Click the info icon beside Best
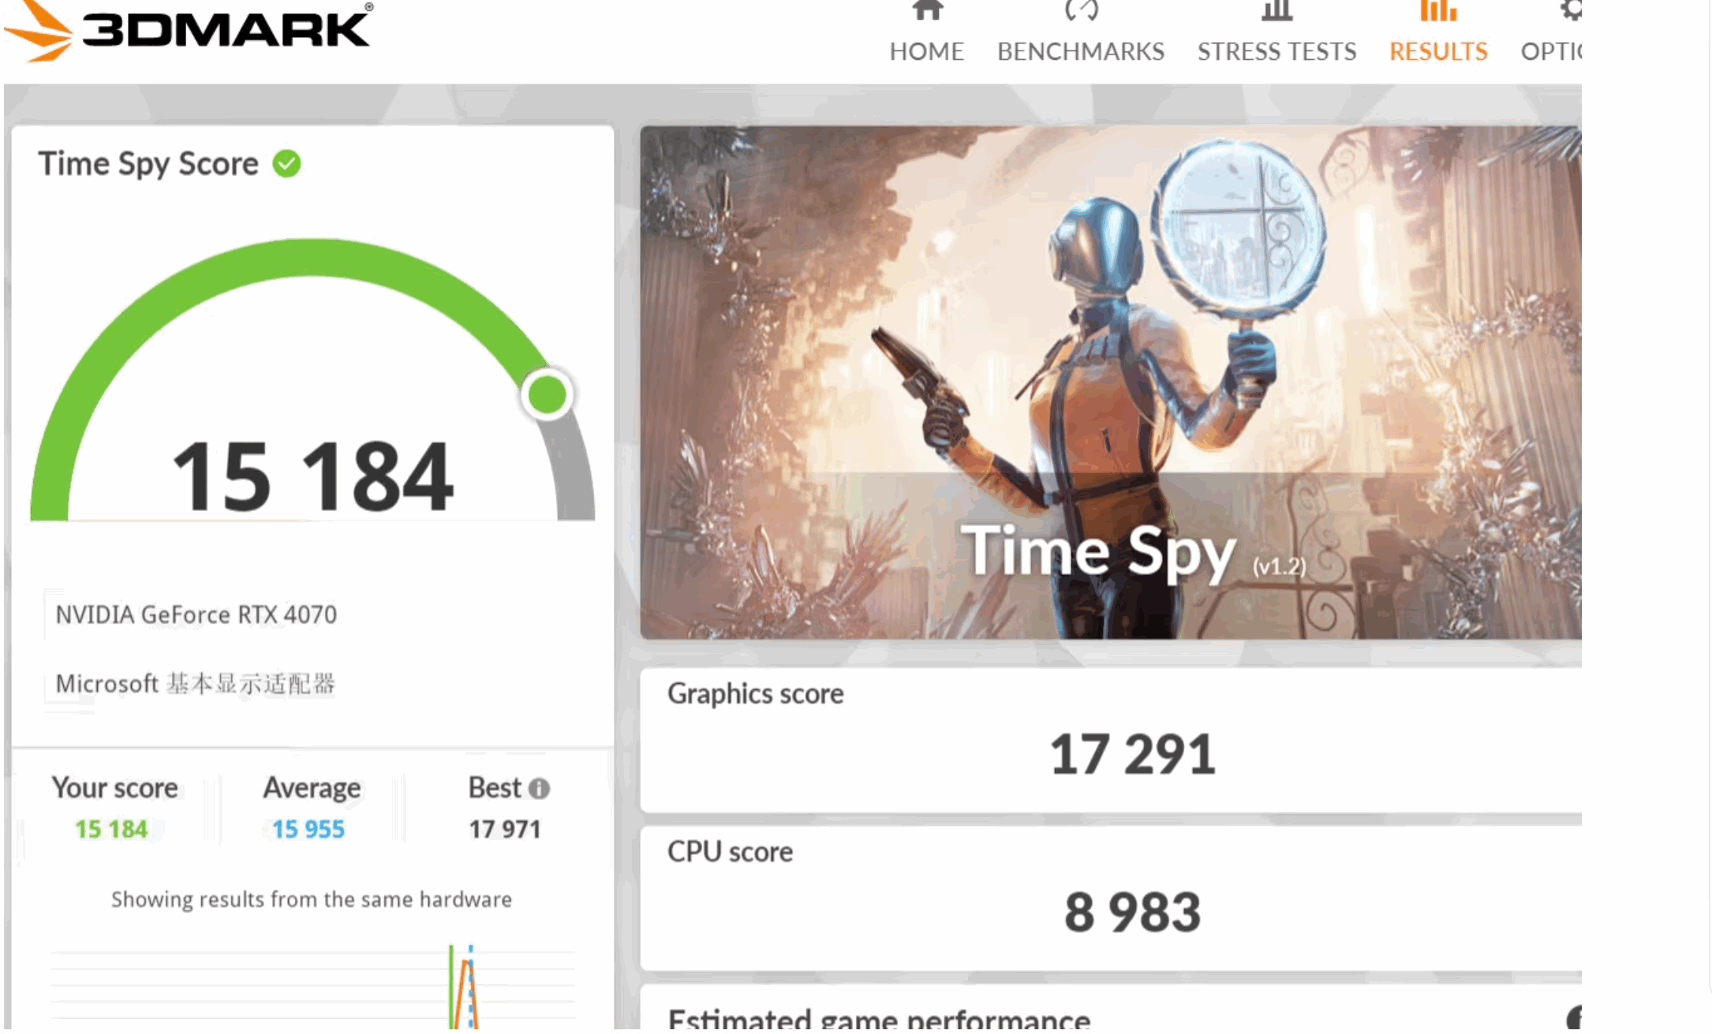The height and width of the screenshot is (1034, 1712). point(539,788)
